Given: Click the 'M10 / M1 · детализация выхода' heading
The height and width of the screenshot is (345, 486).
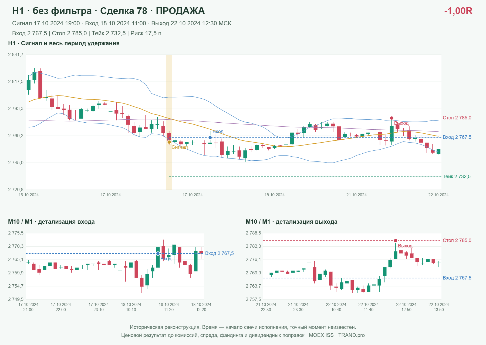Looking at the screenshot, I should point(292,222).
